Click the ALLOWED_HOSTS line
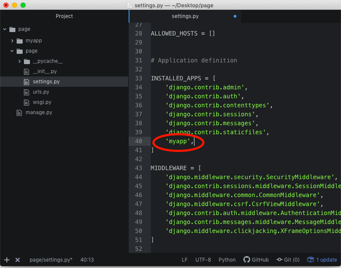Image resolution: width=341 pixels, height=268 pixels. [x=183, y=33]
